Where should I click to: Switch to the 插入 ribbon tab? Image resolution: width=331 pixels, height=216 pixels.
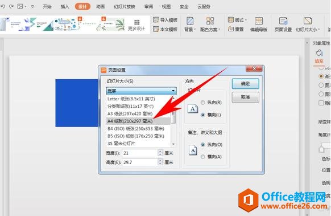point(65,7)
